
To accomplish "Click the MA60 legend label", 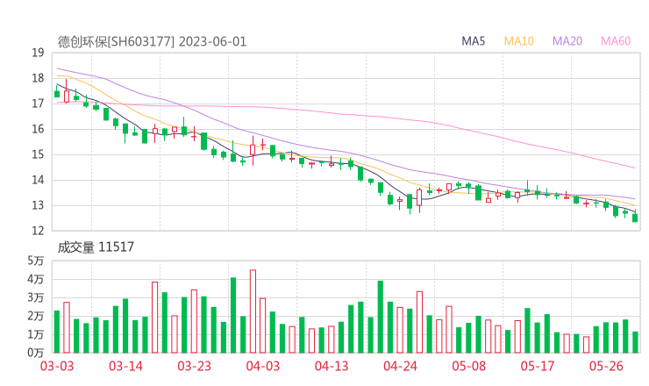I will point(616,41).
